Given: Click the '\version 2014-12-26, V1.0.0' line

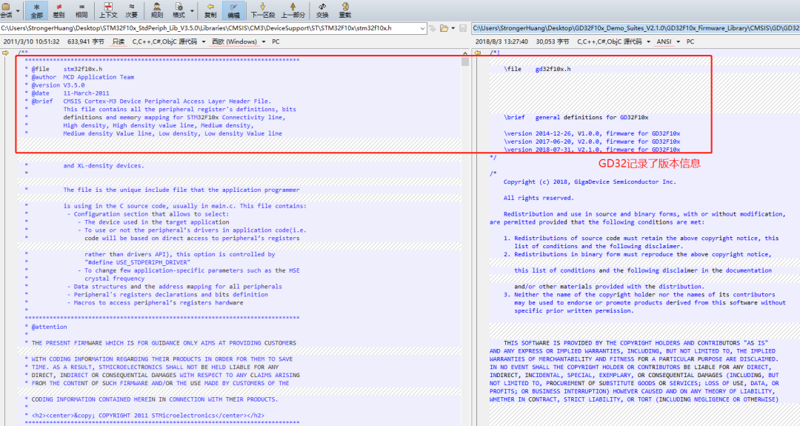Looking at the screenshot, I should [592, 133].
